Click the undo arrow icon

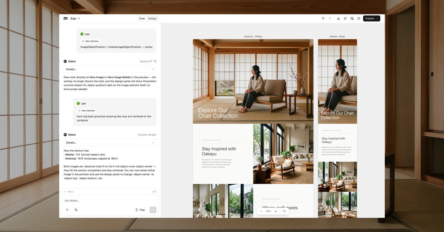click(323, 18)
